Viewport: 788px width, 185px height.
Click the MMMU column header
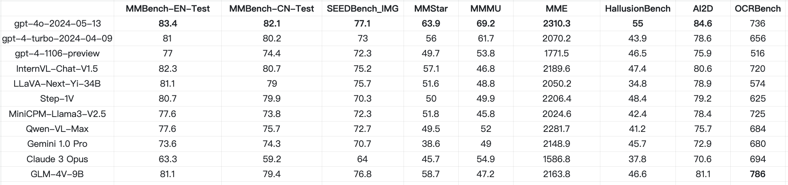point(485,9)
